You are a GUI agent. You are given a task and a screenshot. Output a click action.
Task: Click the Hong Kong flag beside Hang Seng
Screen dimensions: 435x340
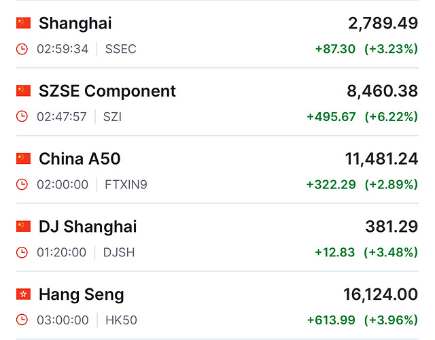(x=24, y=294)
